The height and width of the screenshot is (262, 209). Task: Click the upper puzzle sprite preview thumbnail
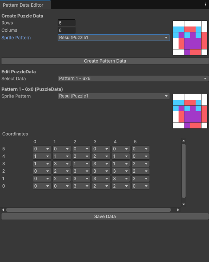[x=190, y=38]
